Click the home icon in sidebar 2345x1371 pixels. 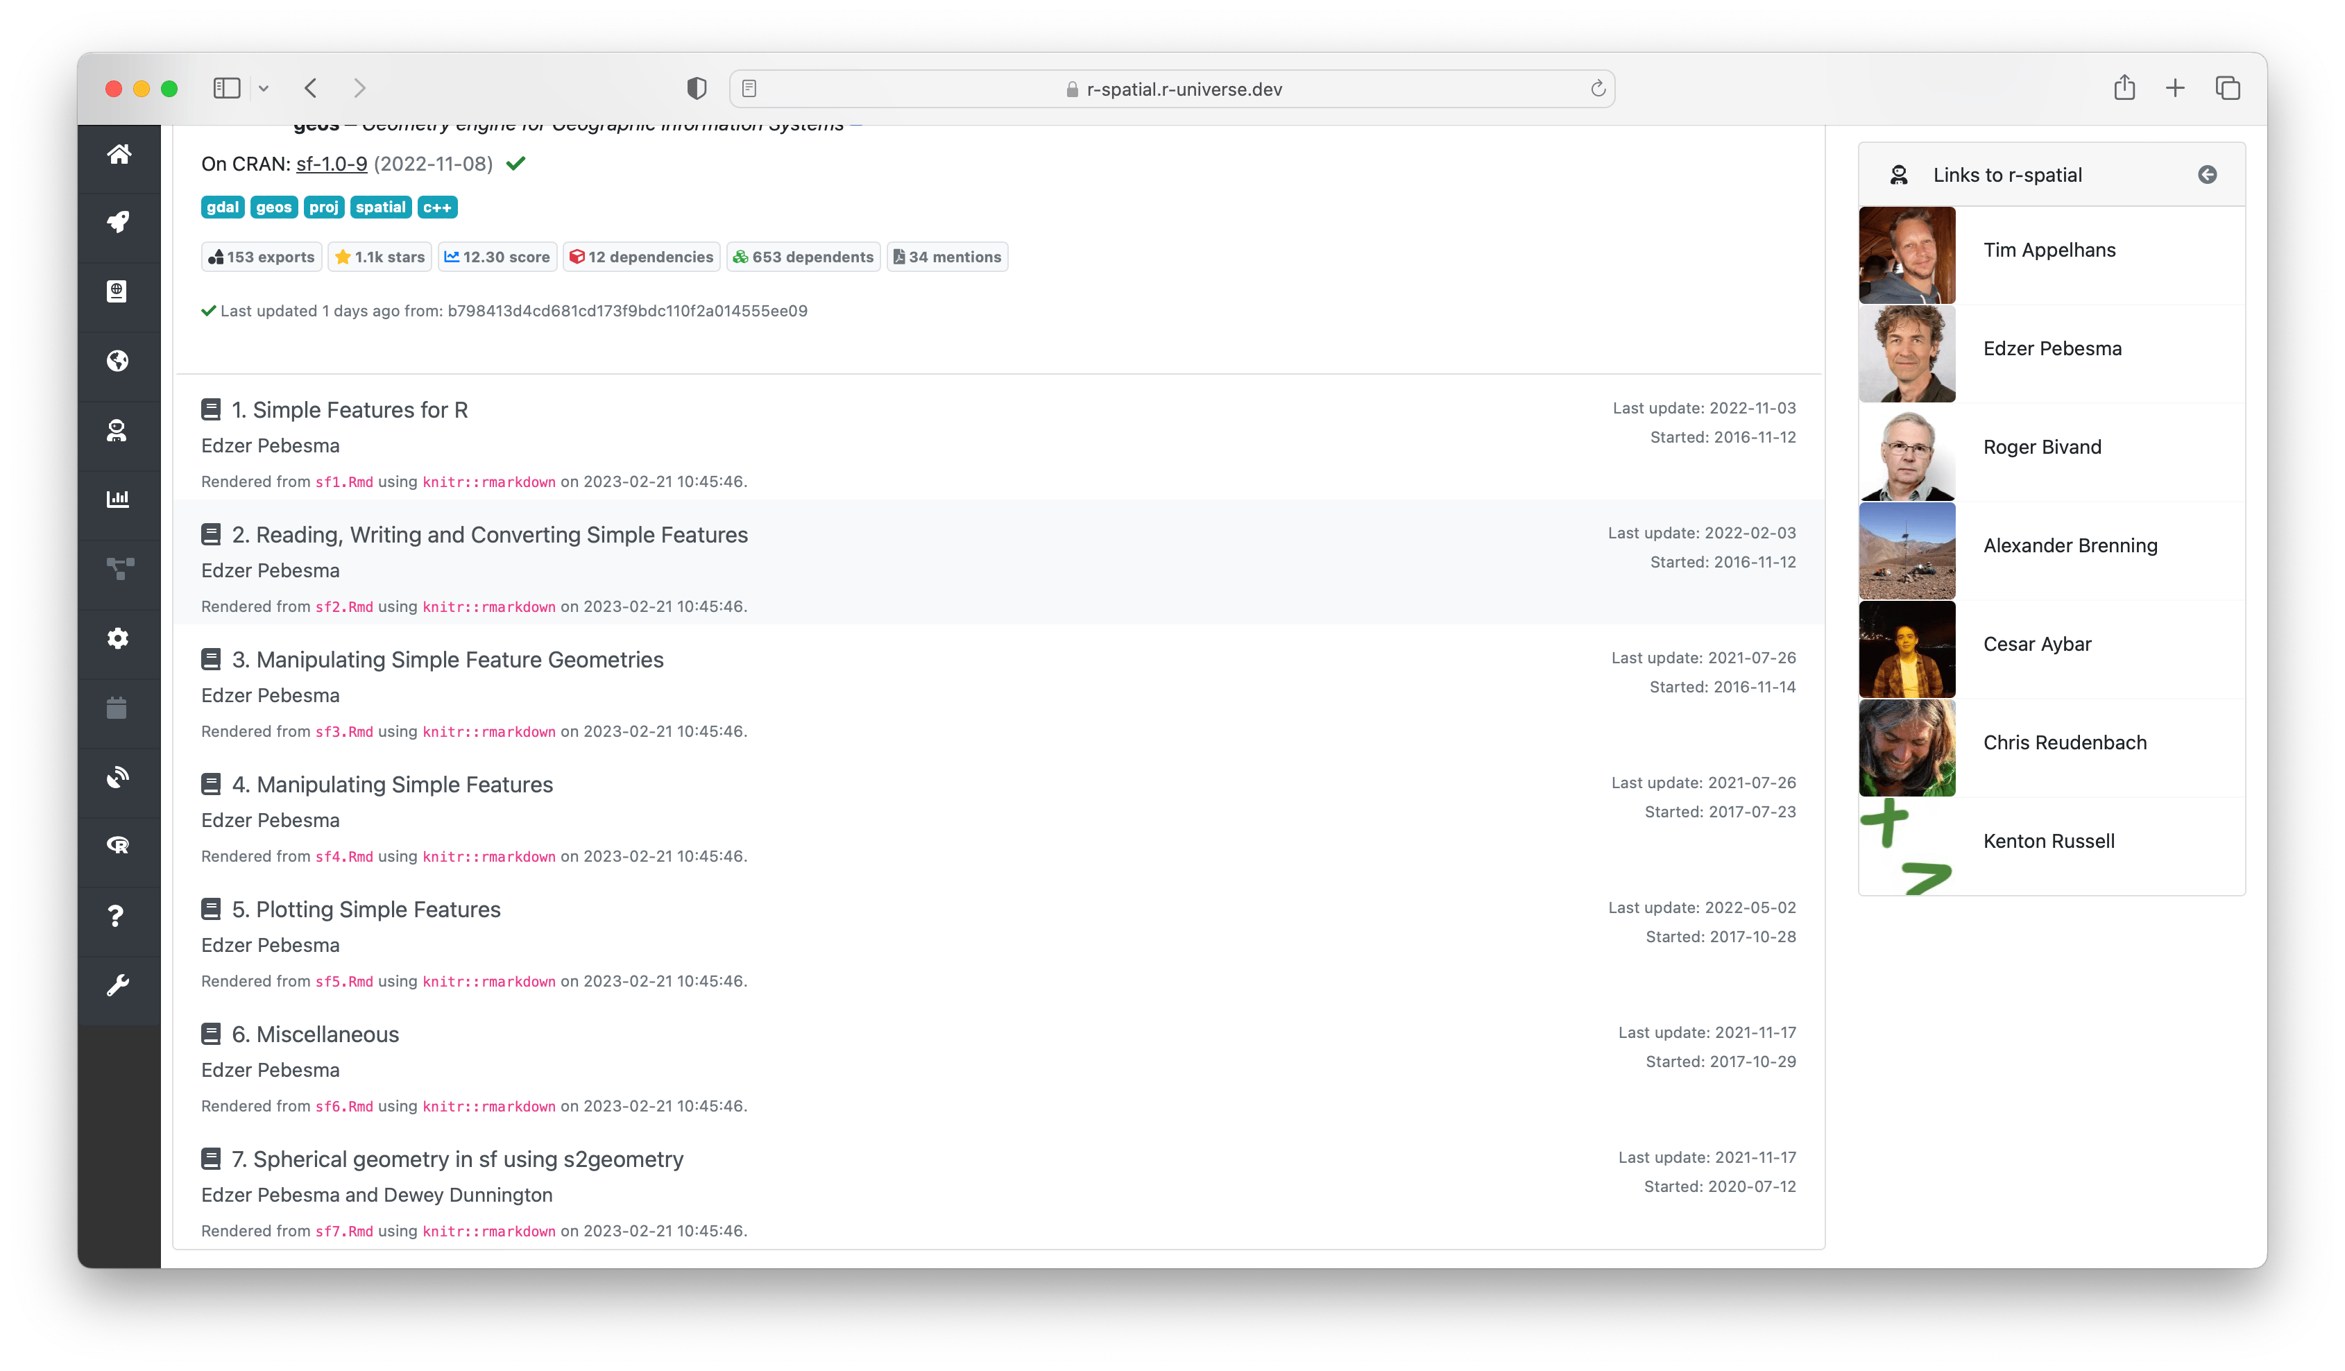point(118,155)
